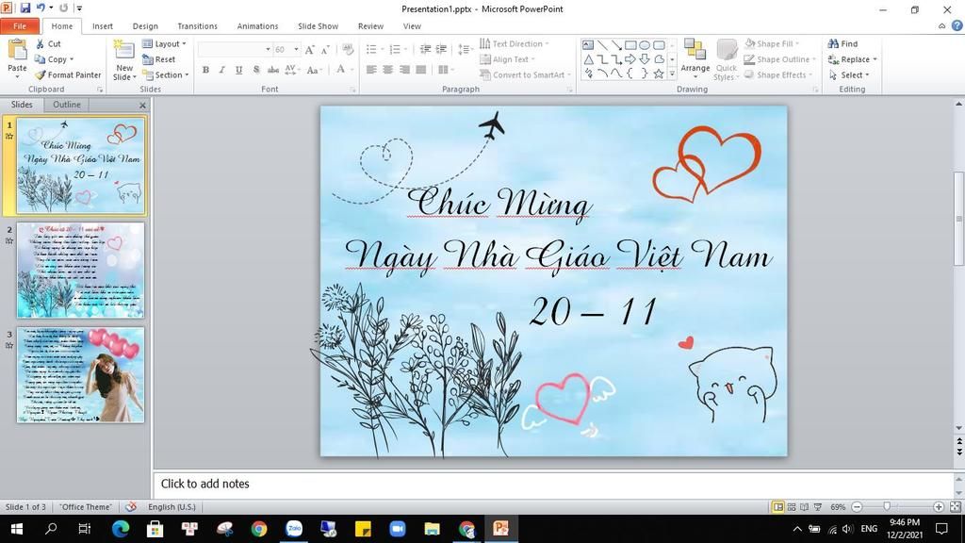Select the Format Painter tool
Screen dimensions: 965x543
pos(68,74)
